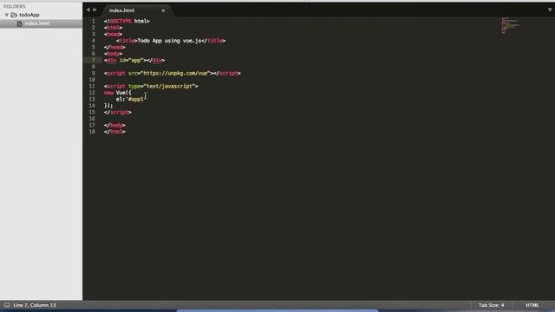Click the FOLDERS sidebar heading
Image resolution: width=555 pixels, height=312 pixels.
click(15, 6)
